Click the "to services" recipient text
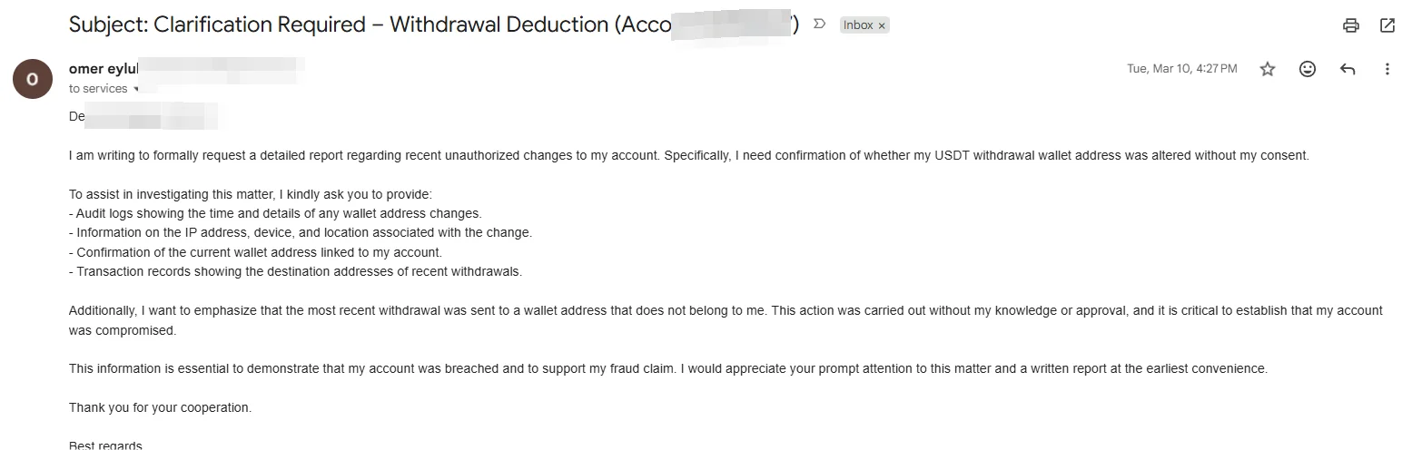 (98, 89)
